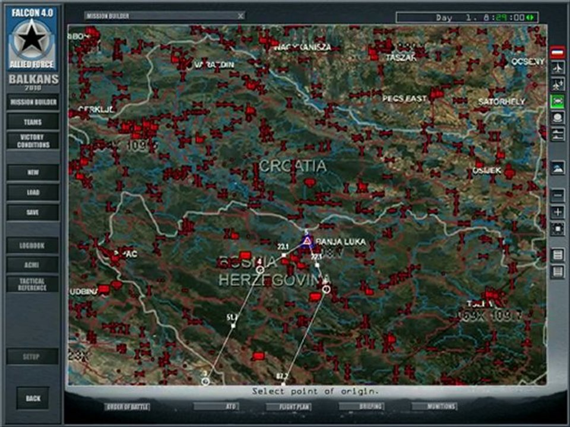Open the Tactical Reference
Viewport: 570px width, 427px height.
(33, 284)
